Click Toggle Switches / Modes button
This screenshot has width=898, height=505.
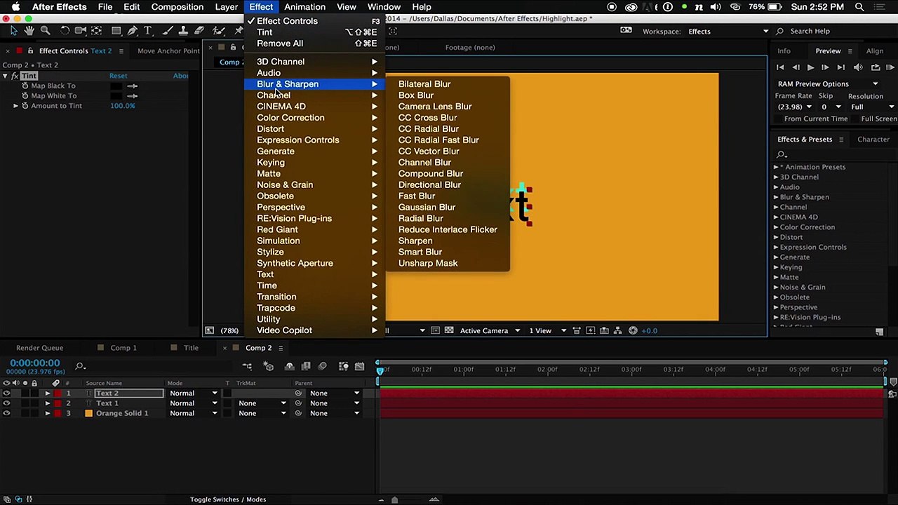(x=228, y=499)
